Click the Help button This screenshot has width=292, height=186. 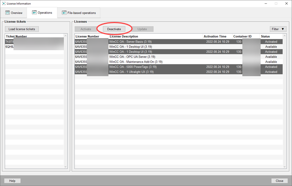(12, 181)
